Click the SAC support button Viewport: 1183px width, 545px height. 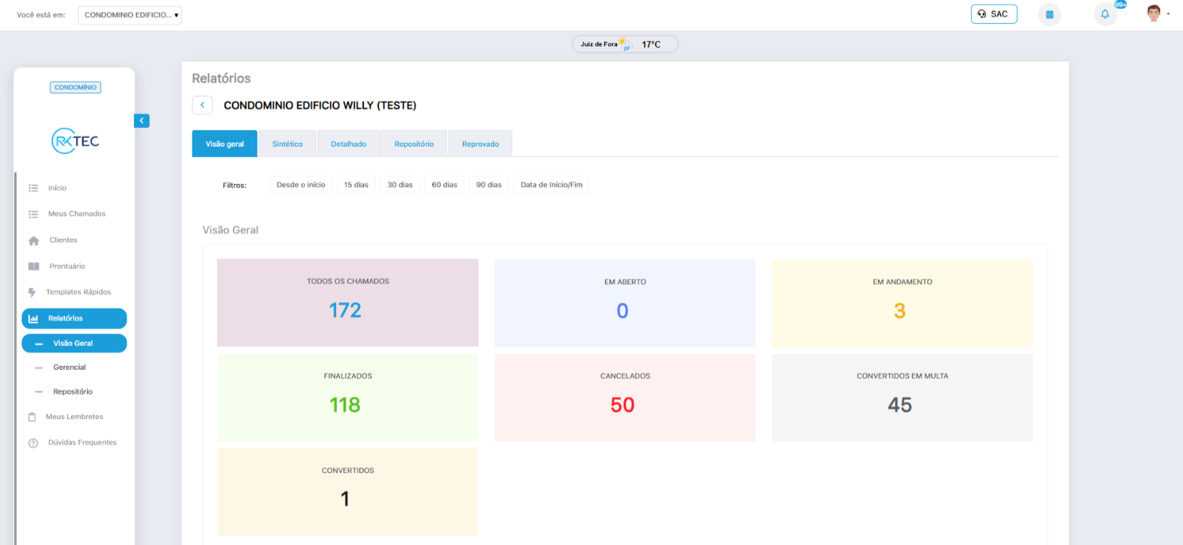click(994, 14)
